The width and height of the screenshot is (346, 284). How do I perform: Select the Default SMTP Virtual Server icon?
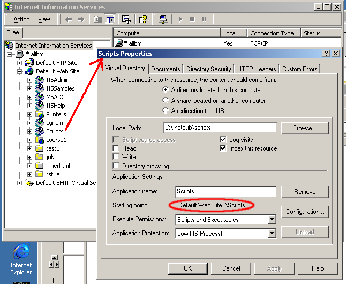[x=29, y=183]
